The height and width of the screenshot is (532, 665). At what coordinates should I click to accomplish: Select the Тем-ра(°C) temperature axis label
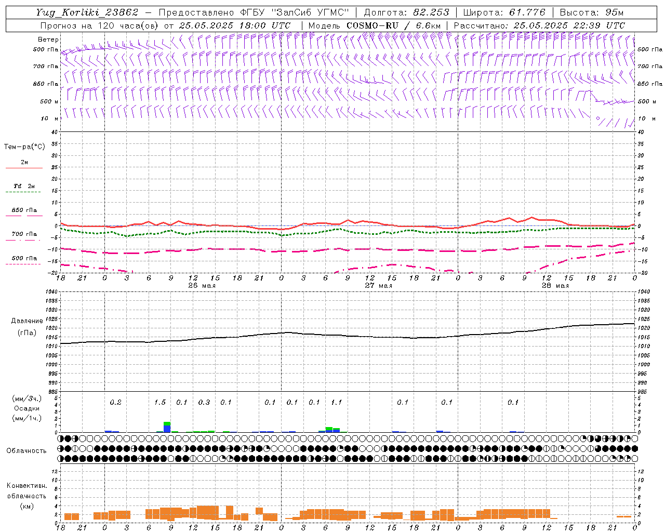point(24,147)
